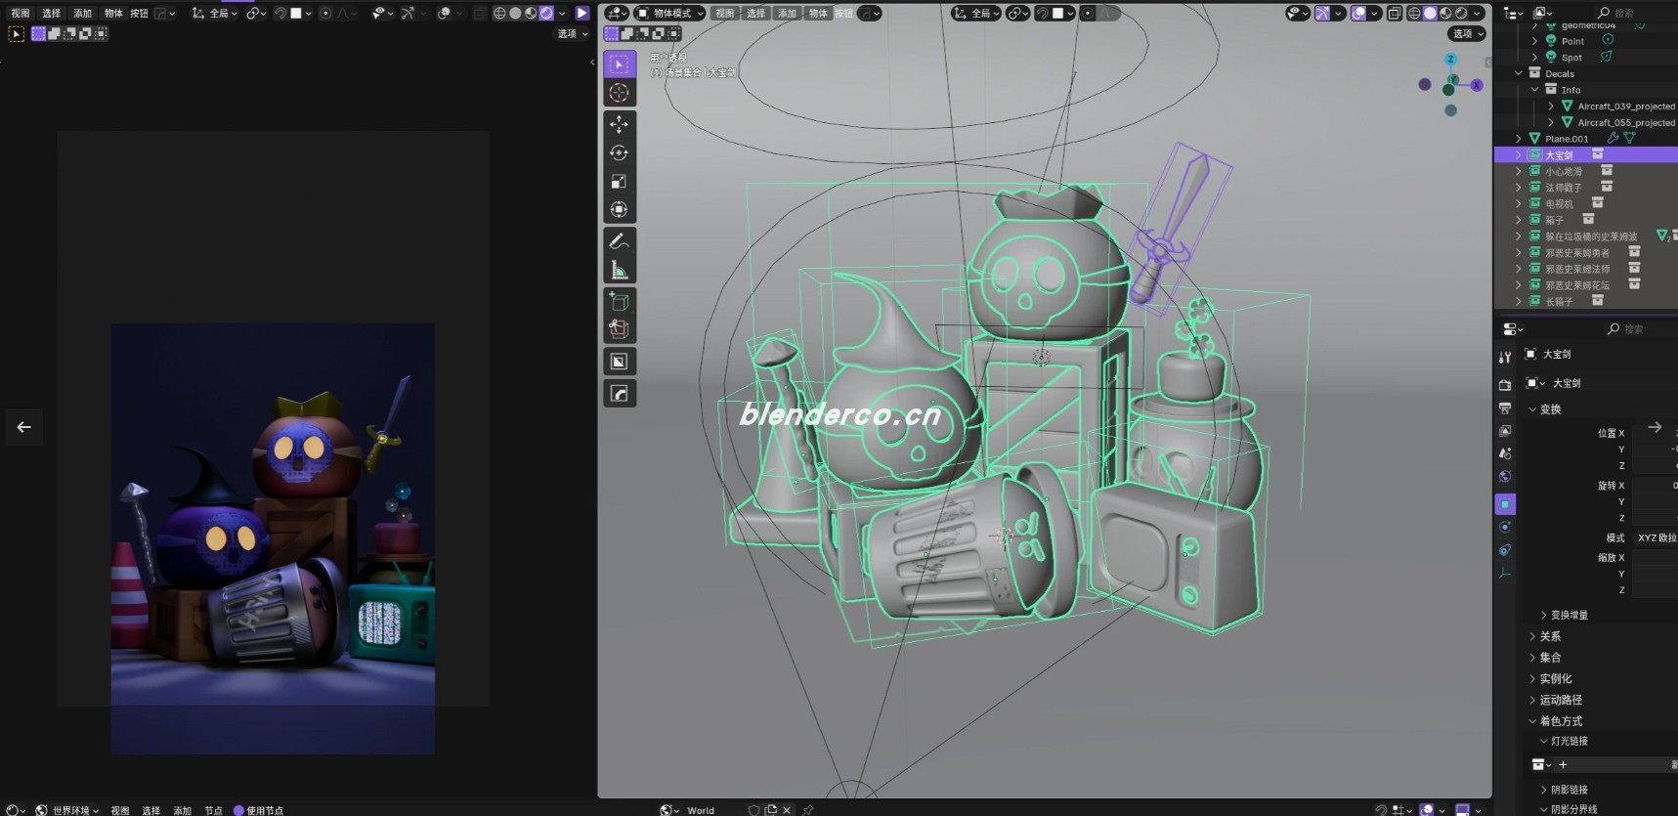Expand the 小心地滑 collection in outliner
Viewport: 1678px width, 816px height.
pyautogui.click(x=1519, y=171)
